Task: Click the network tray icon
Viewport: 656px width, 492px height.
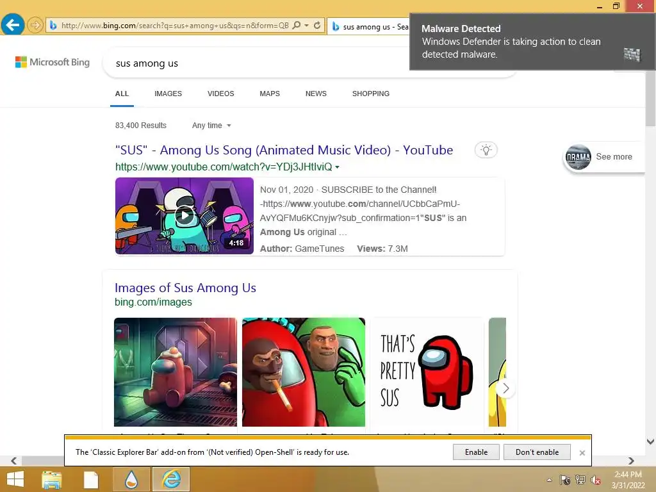Action: point(580,480)
